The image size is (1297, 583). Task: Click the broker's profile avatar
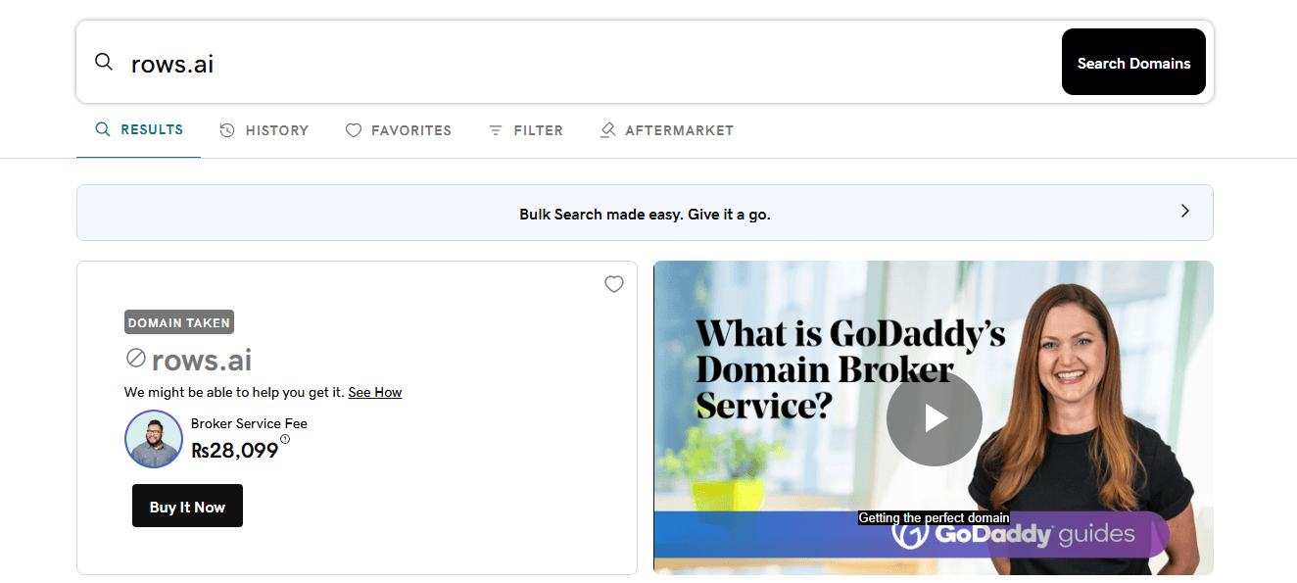[x=154, y=439]
